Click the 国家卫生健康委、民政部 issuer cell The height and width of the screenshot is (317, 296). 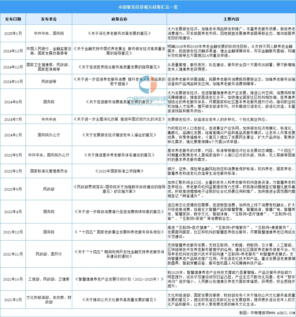tap(49, 67)
